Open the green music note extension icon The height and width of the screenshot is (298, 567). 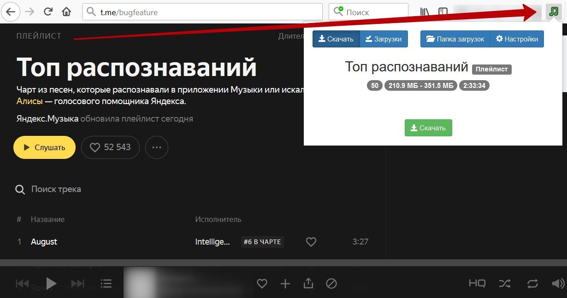coord(553,12)
